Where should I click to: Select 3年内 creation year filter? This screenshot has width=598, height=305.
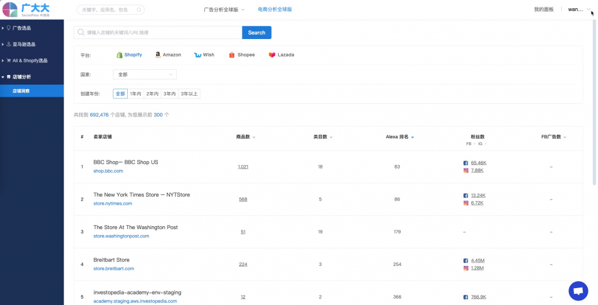click(169, 94)
